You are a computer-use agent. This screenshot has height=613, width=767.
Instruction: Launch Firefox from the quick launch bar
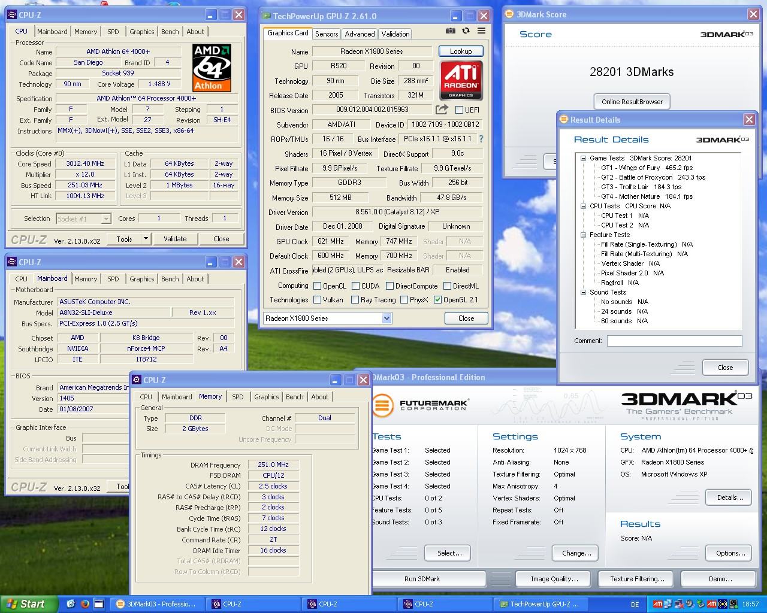coord(84,604)
